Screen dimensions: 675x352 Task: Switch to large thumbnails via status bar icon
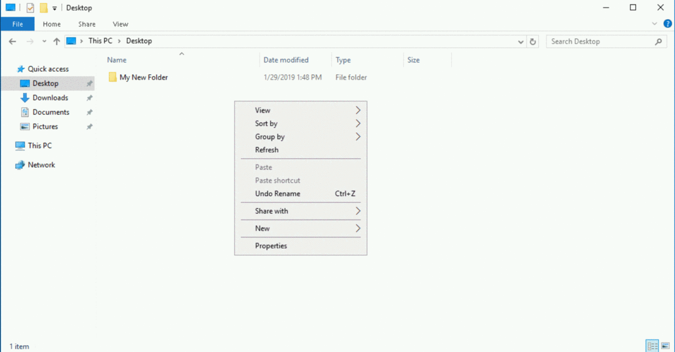pyautogui.click(x=665, y=346)
